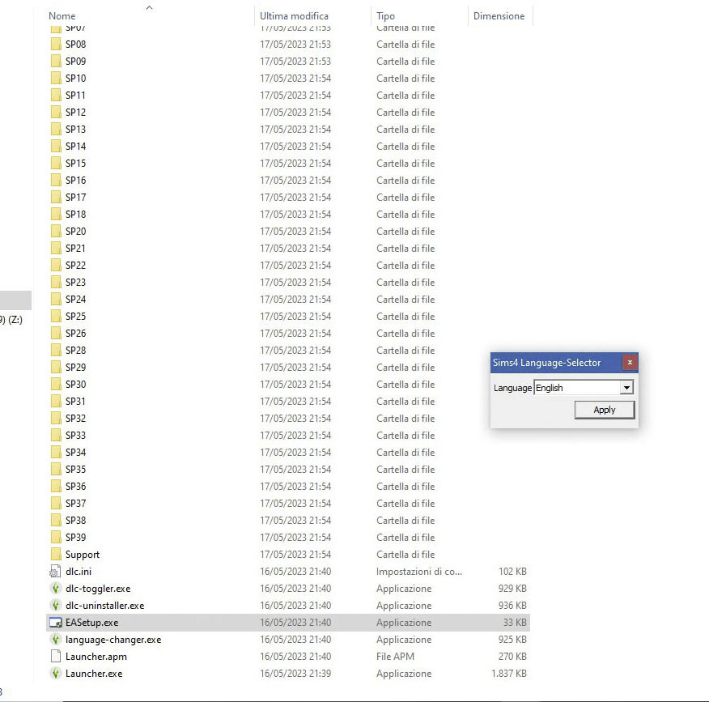The image size is (709, 702).
Task: Select the language-changer.exe file icon
Action: (55, 640)
